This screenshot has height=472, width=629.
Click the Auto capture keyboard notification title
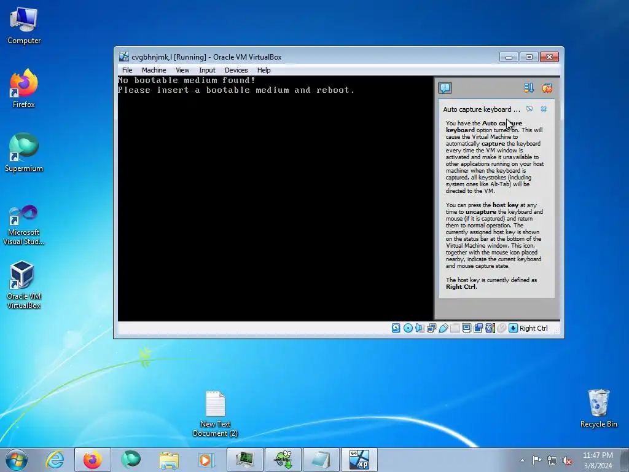click(482, 109)
